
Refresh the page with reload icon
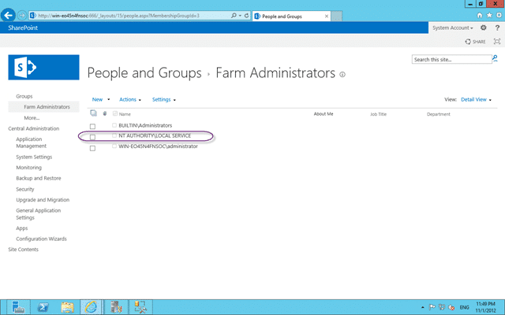pyautogui.click(x=246, y=16)
